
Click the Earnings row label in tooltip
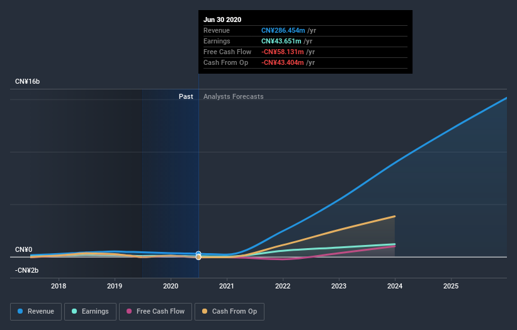pyautogui.click(x=217, y=41)
